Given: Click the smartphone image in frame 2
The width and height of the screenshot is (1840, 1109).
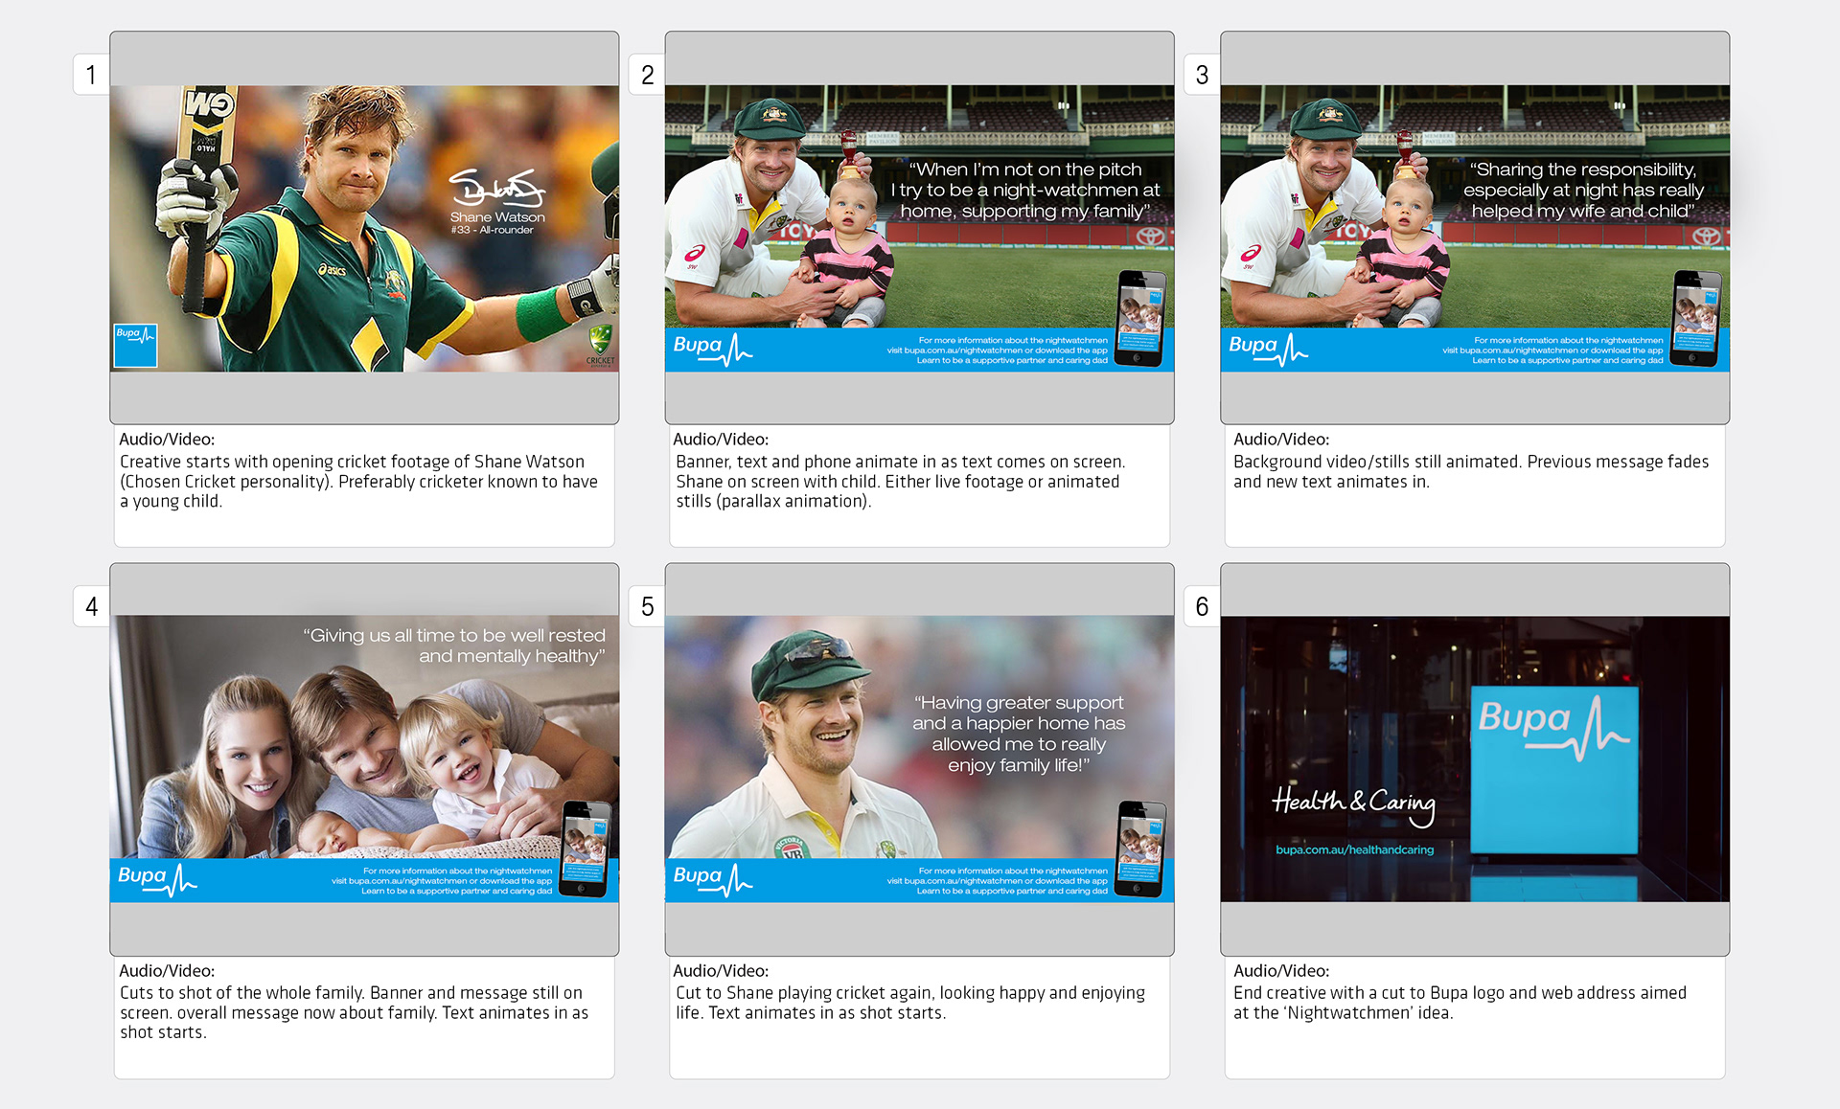Looking at the screenshot, I should [1141, 319].
